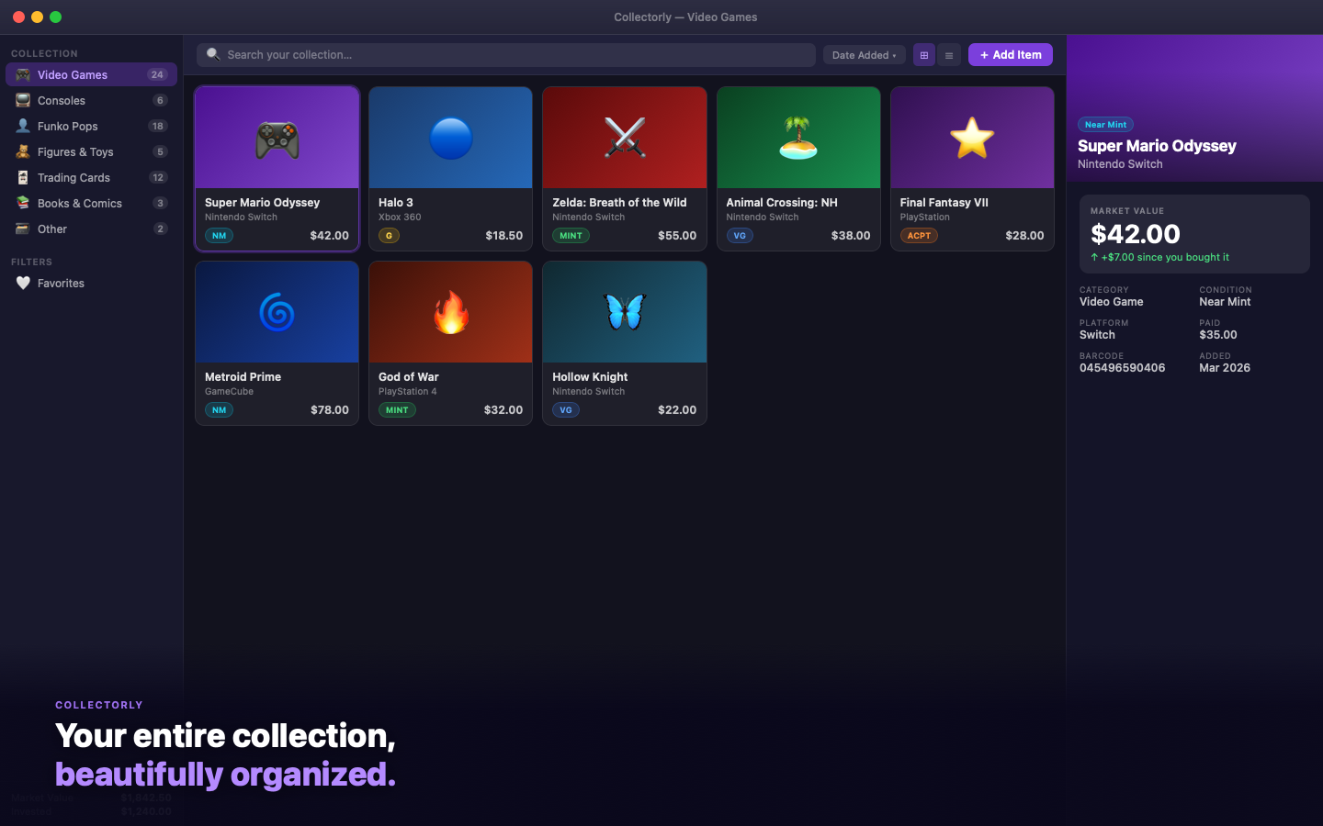Open the Date Added sort dropdown
Screen dimensions: 1323x826
coord(864,54)
